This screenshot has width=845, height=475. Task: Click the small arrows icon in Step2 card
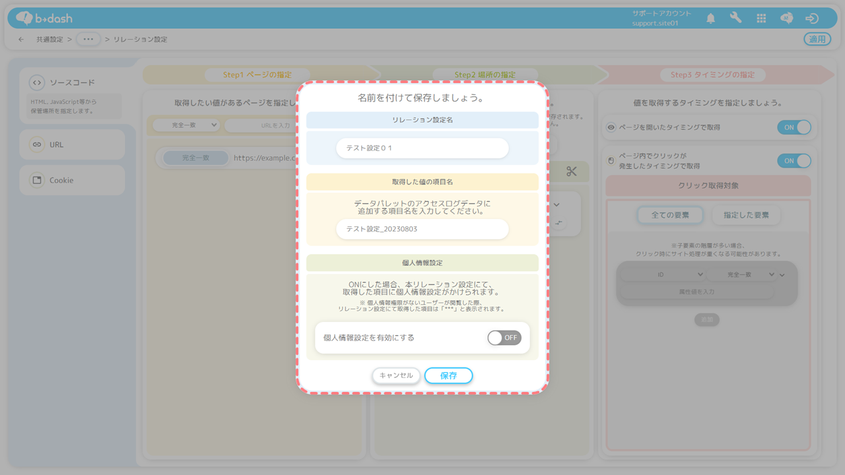pos(560,223)
